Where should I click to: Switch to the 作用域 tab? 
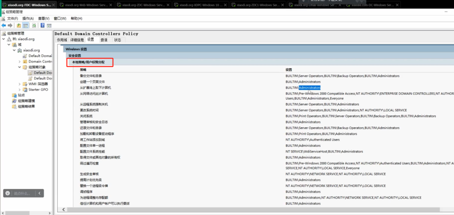62,40
